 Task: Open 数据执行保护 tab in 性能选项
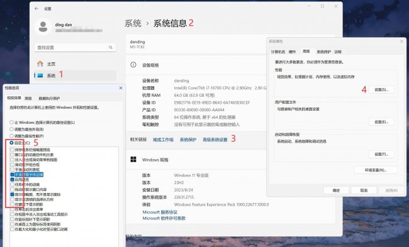point(49,98)
